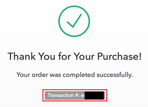Viewport: 148px width, 107px height.
Task: Click the "#" symbol in the transaction badge
Action: [76, 95]
